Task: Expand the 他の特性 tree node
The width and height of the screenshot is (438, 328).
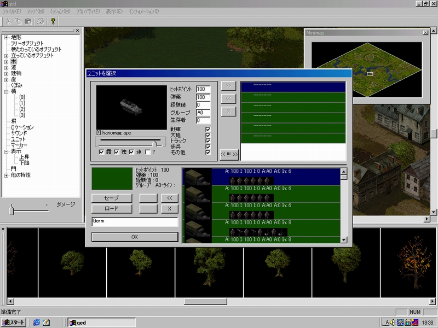Action: click(6, 175)
